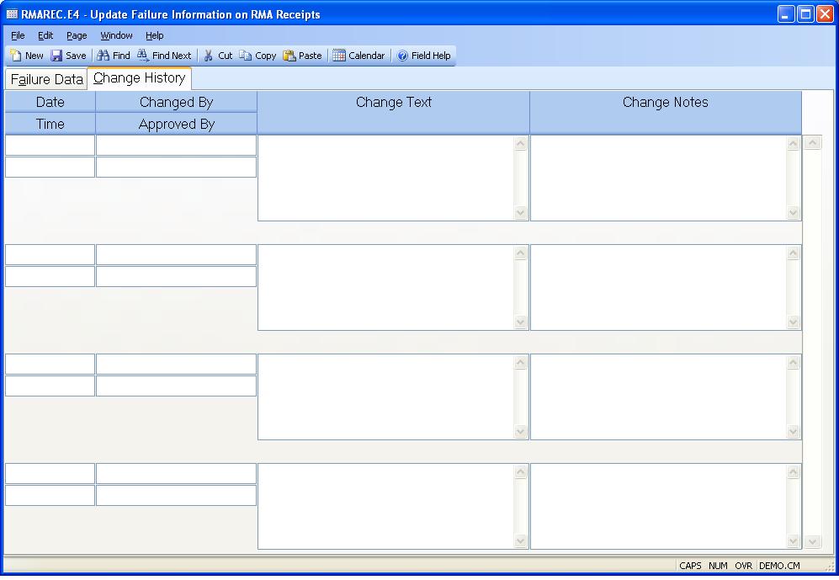Open the Window menu
The width and height of the screenshot is (839, 580).
tap(116, 35)
